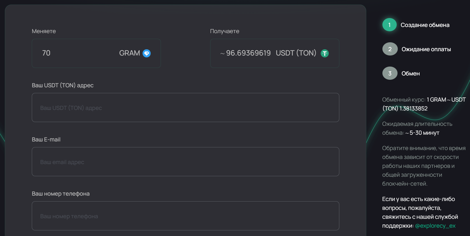Viewport: 470px width, 236px height.
Task: Click the "Ваш USDT (TON) адрес" label
Action: [x=63, y=85]
